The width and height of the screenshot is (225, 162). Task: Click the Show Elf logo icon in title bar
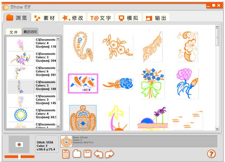pyautogui.click(x=5, y=6)
